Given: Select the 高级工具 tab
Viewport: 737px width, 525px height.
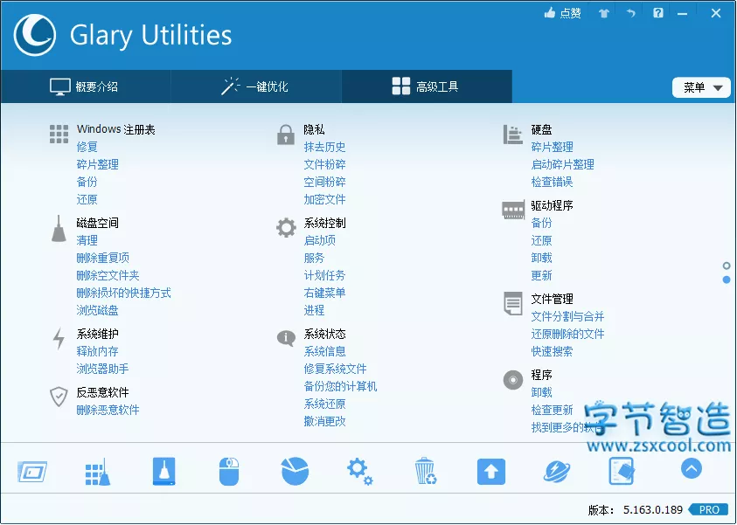Looking at the screenshot, I should [427, 86].
